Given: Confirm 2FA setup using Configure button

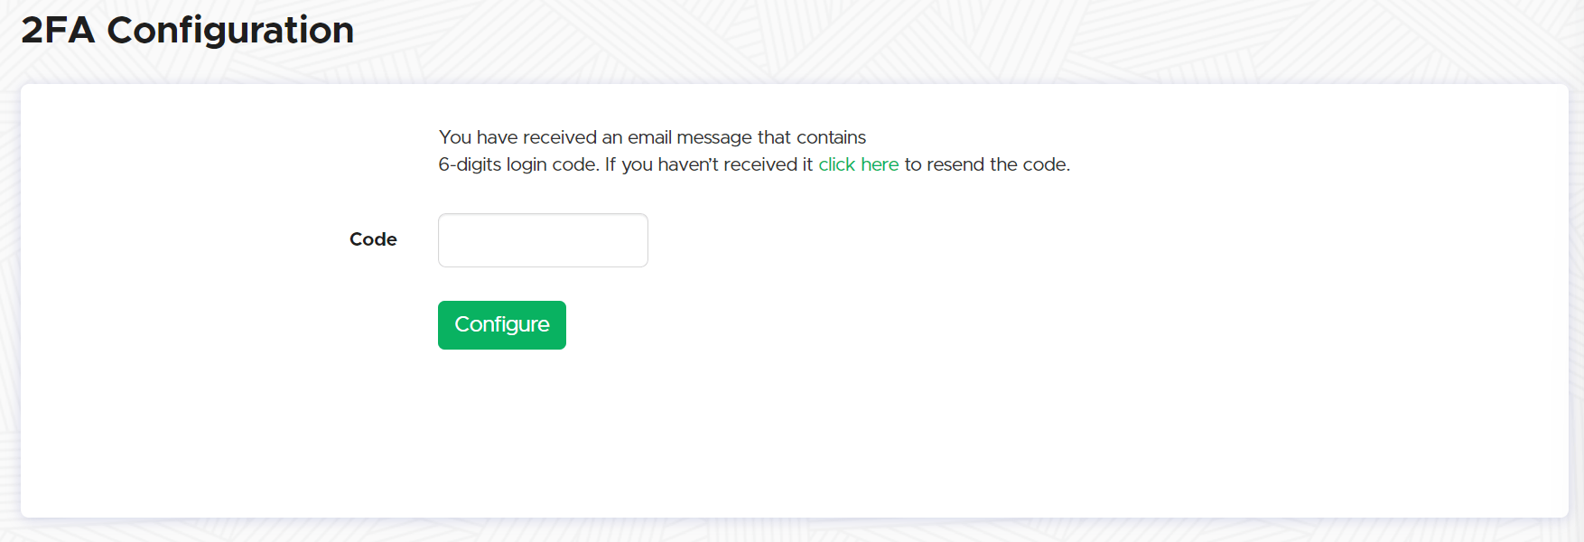Looking at the screenshot, I should pos(502,325).
